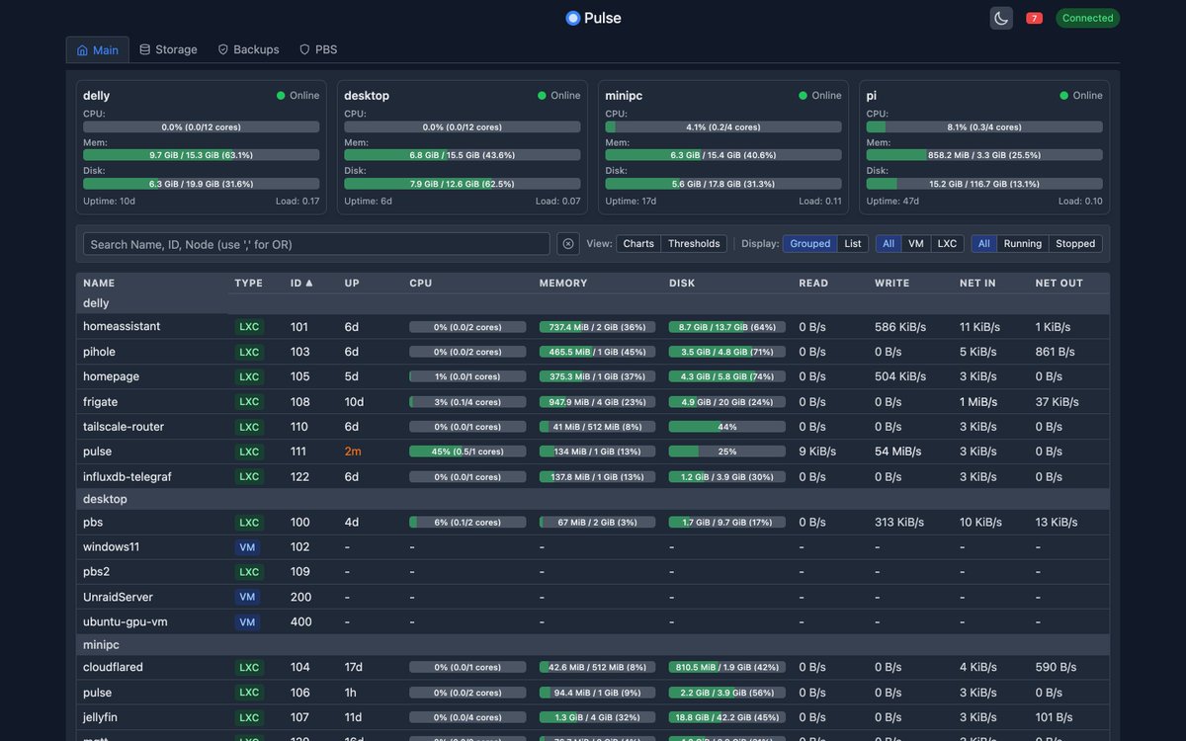Click the cloudflared guest name
The image size is (1186, 741).
[x=113, y=667]
